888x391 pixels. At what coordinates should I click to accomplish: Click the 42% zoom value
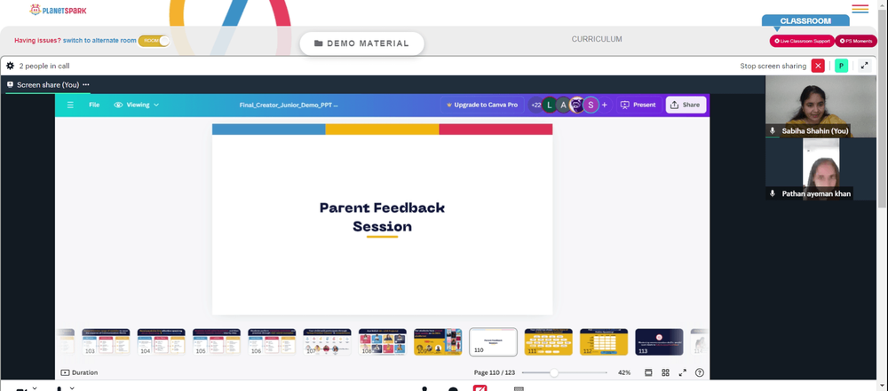click(624, 372)
